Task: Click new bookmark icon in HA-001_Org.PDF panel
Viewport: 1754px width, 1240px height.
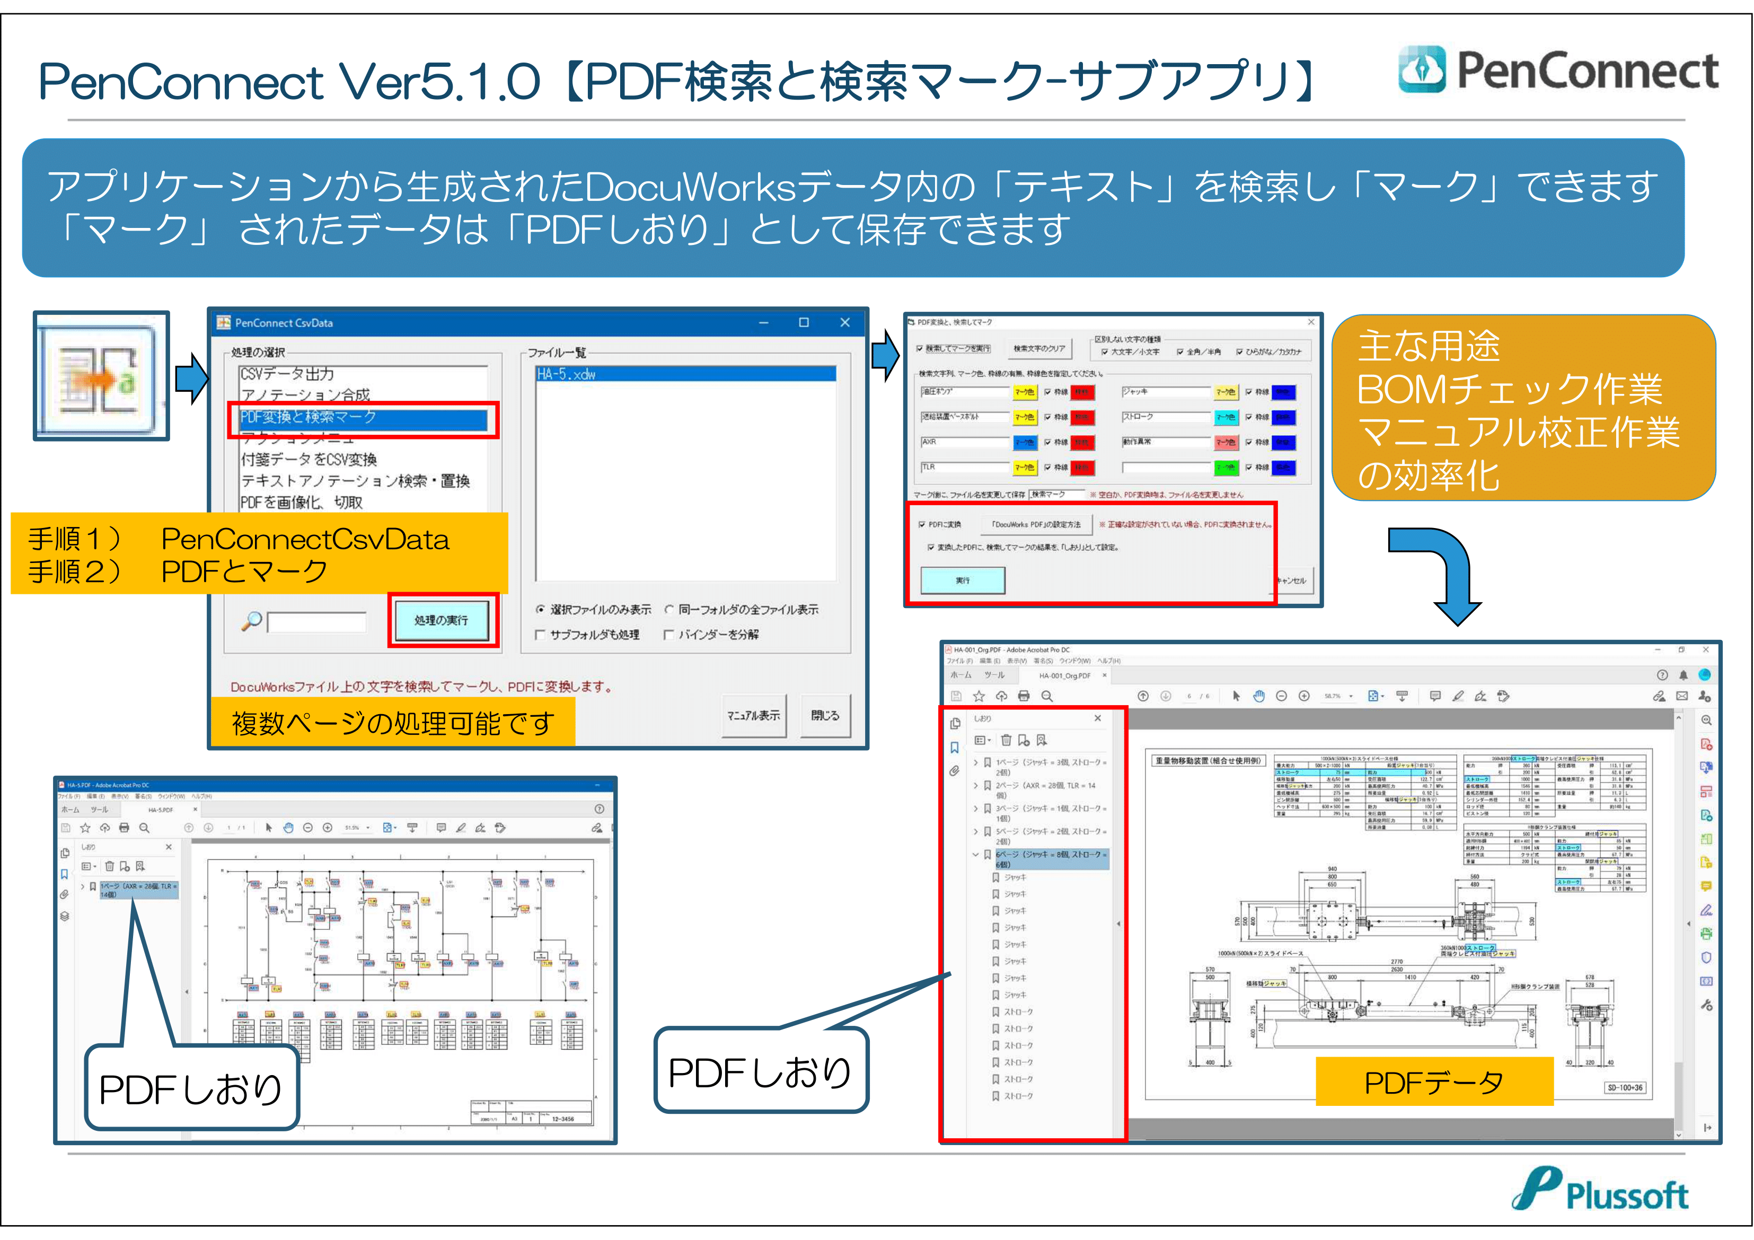Action: click(x=1024, y=740)
